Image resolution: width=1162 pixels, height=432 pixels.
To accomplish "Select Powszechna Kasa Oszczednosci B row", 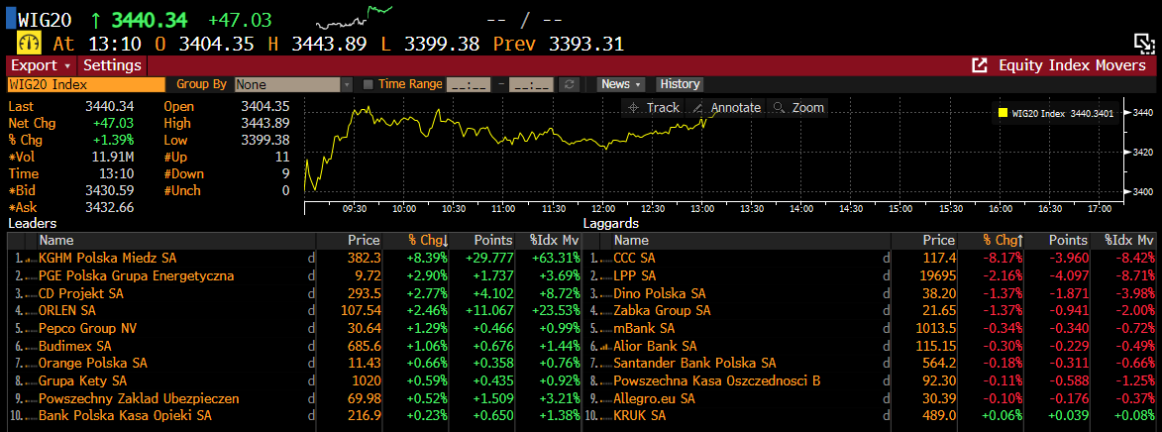I will click(x=870, y=380).
